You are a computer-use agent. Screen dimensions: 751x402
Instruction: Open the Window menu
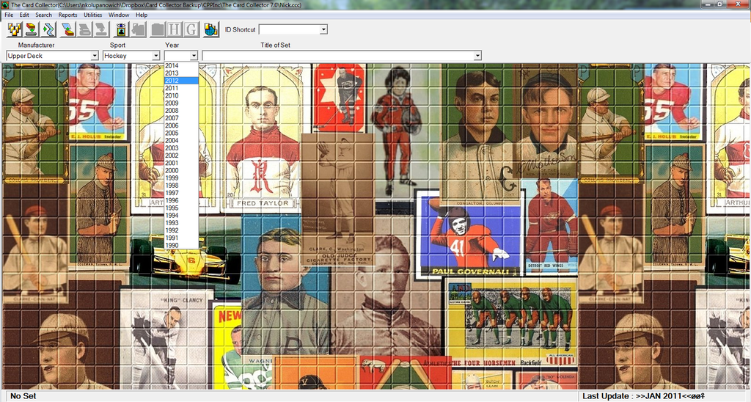tap(119, 15)
